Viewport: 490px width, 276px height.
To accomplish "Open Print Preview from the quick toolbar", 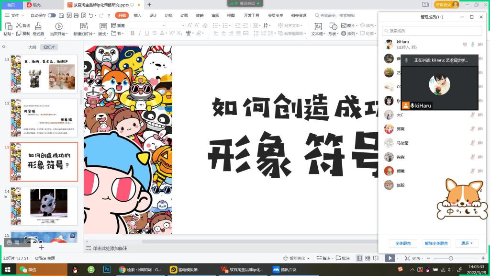I will point(84,15).
